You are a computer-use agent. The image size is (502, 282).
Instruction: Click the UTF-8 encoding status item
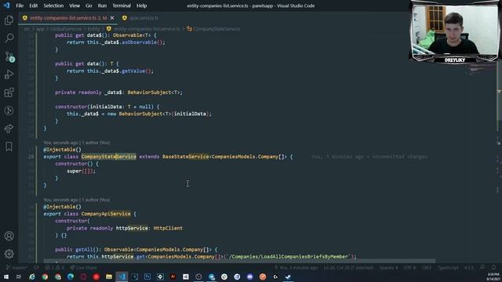409,267
